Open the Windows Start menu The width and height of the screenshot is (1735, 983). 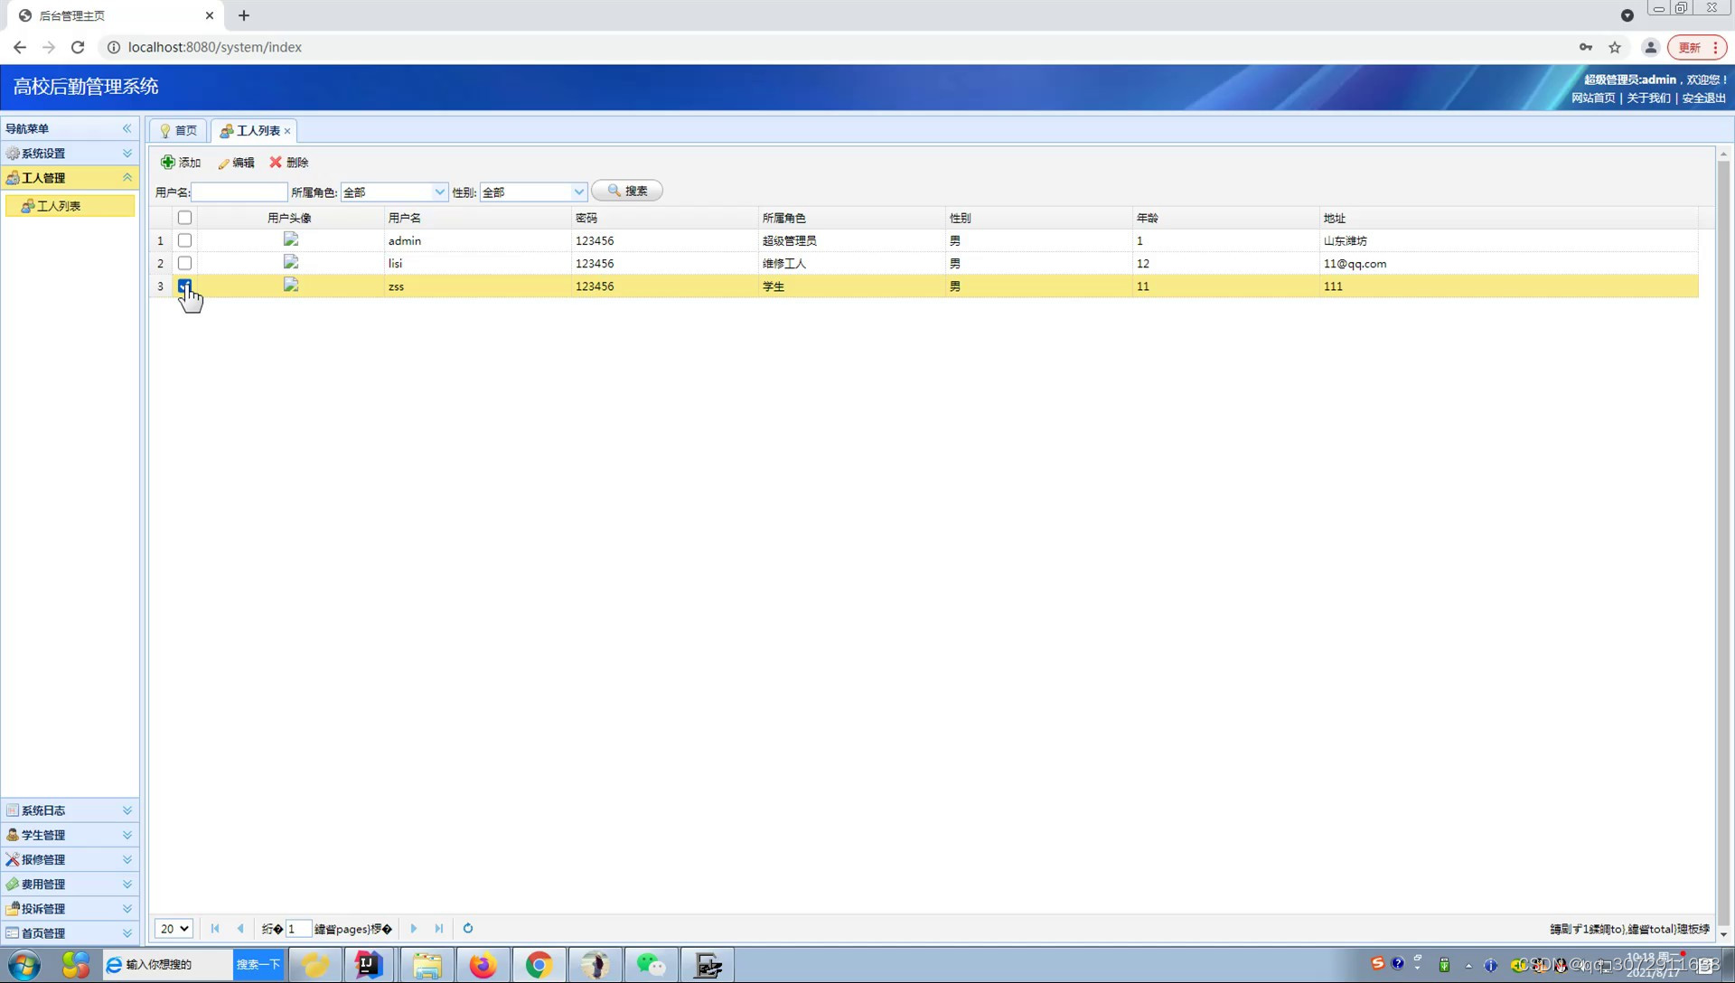[24, 965]
